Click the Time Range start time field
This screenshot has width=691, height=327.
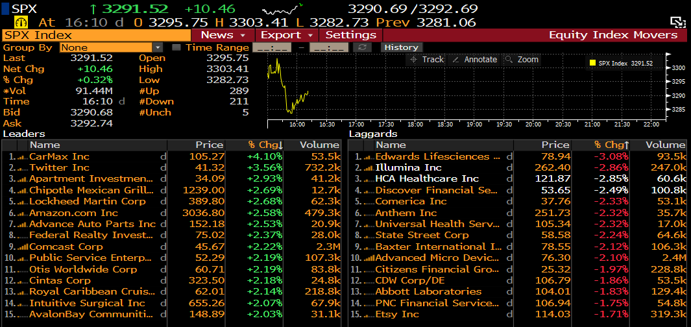271,47
